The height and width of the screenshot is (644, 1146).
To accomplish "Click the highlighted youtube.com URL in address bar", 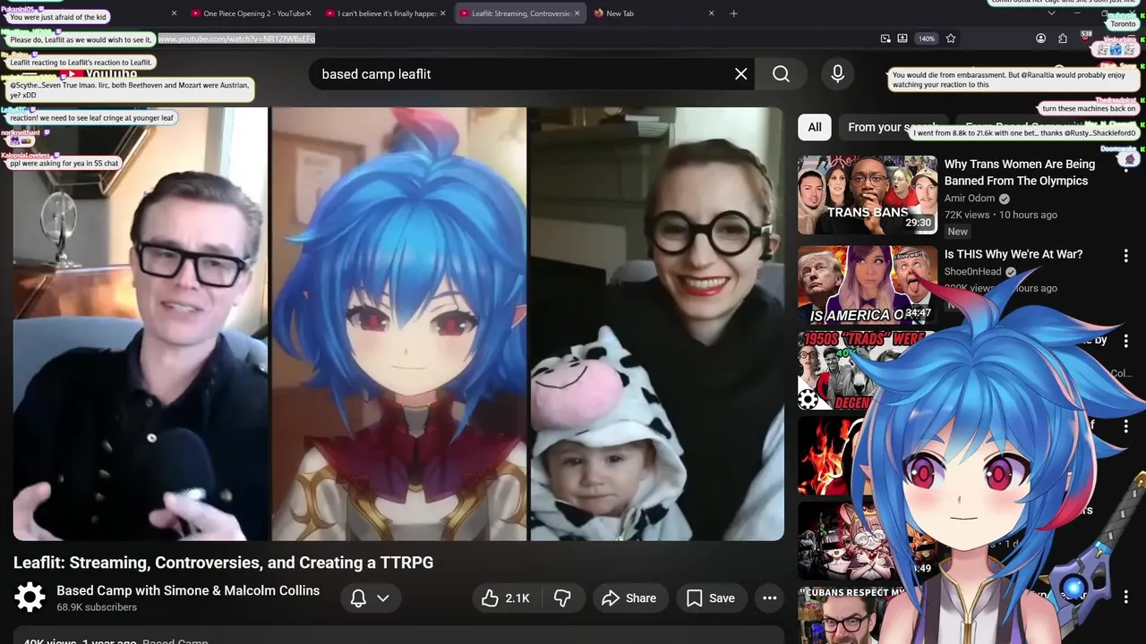I will coord(236,38).
